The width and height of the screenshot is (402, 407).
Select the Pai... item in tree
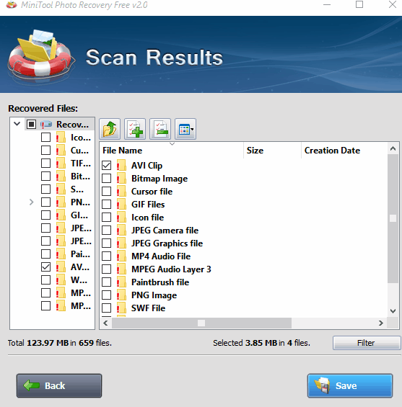tap(80, 254)
